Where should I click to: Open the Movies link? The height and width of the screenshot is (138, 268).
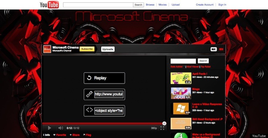point(163,5)
